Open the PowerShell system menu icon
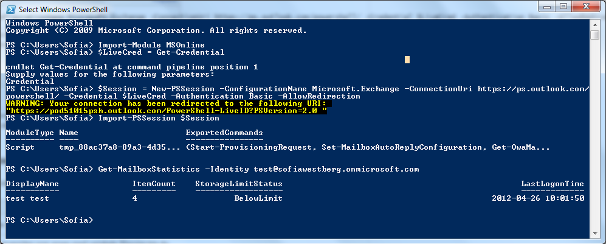Viewport: 606px width, 244px height. point(11,9)
